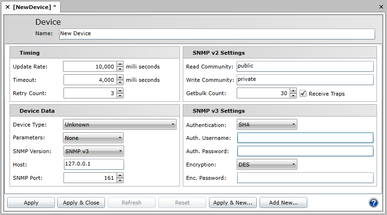The width and height of the screenshot is (387, 215).
Task: Open the SNMP Version dropdown
Action: point(93,151)
